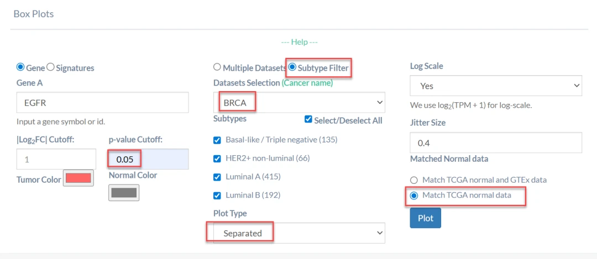Screen dimensions: 597x259
Task: Select the Gene radio button
Action: pyautogui.click(x=21, y=67)
